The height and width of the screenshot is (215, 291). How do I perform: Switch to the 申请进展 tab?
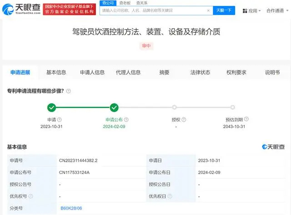click(x=20, y=72)
